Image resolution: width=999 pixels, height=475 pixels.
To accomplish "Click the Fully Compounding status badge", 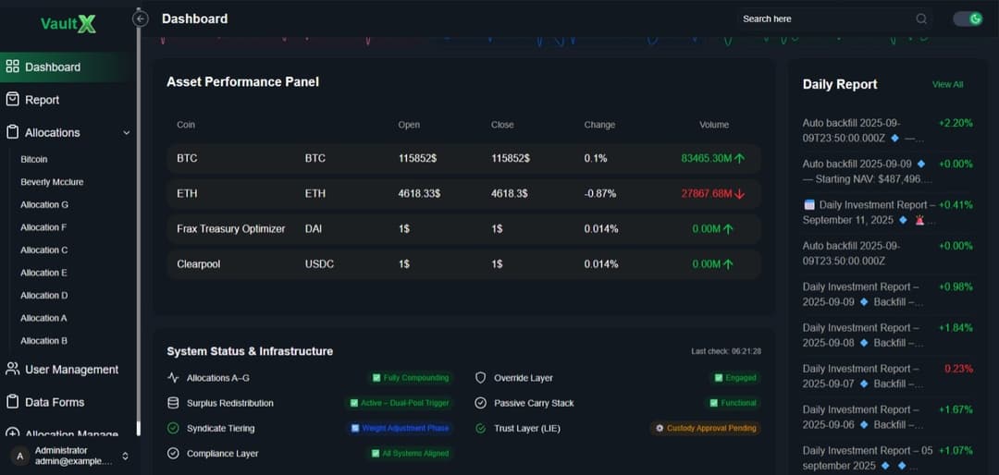I will tap(411, 378).
